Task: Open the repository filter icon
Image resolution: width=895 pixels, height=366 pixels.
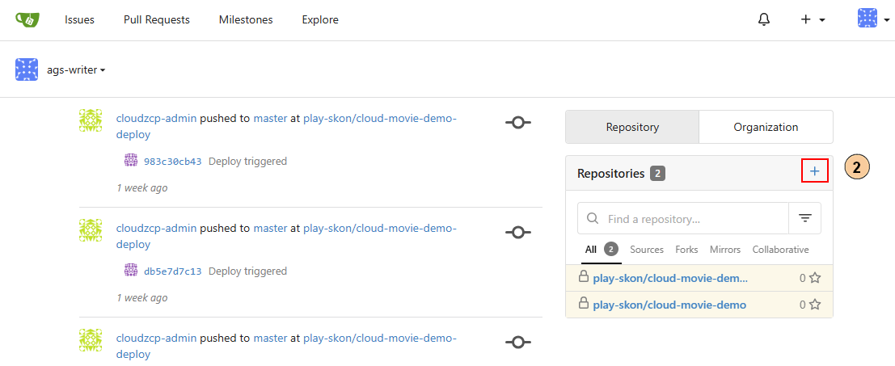Action: pos(804,218)
